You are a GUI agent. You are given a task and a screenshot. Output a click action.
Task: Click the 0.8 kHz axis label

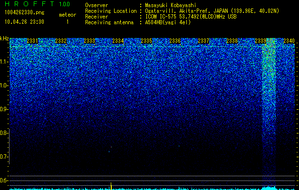4,133
